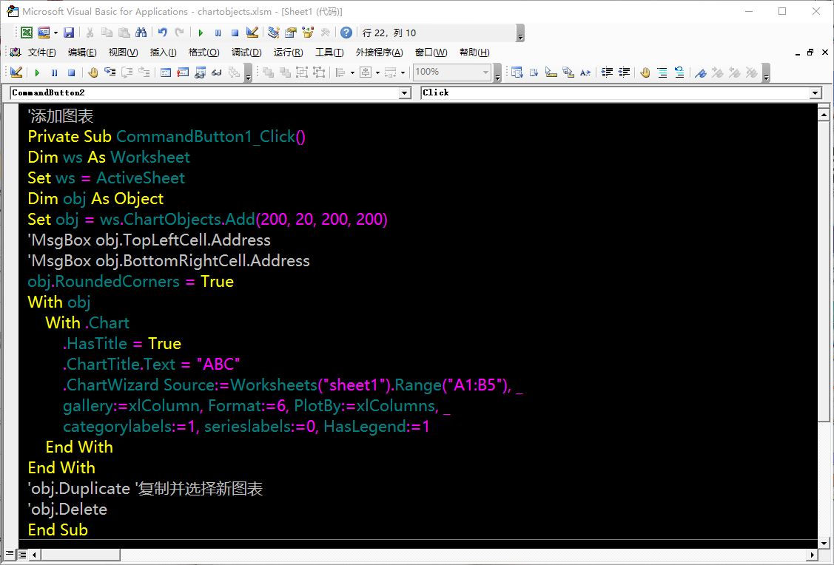Open the 帮助(H) menu
Screen dimensions: 834x565
[474, 52]
